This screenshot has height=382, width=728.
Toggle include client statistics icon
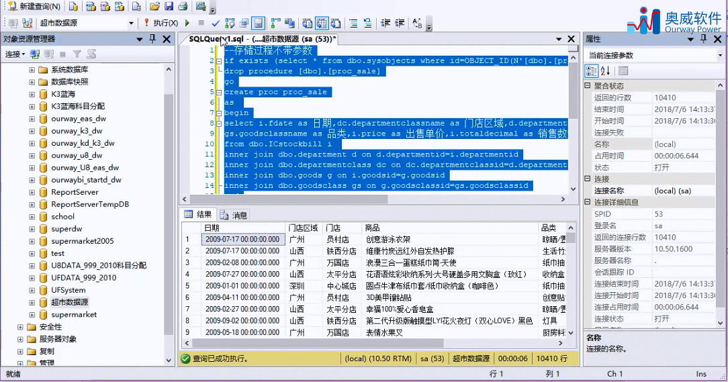click(289, 23)
